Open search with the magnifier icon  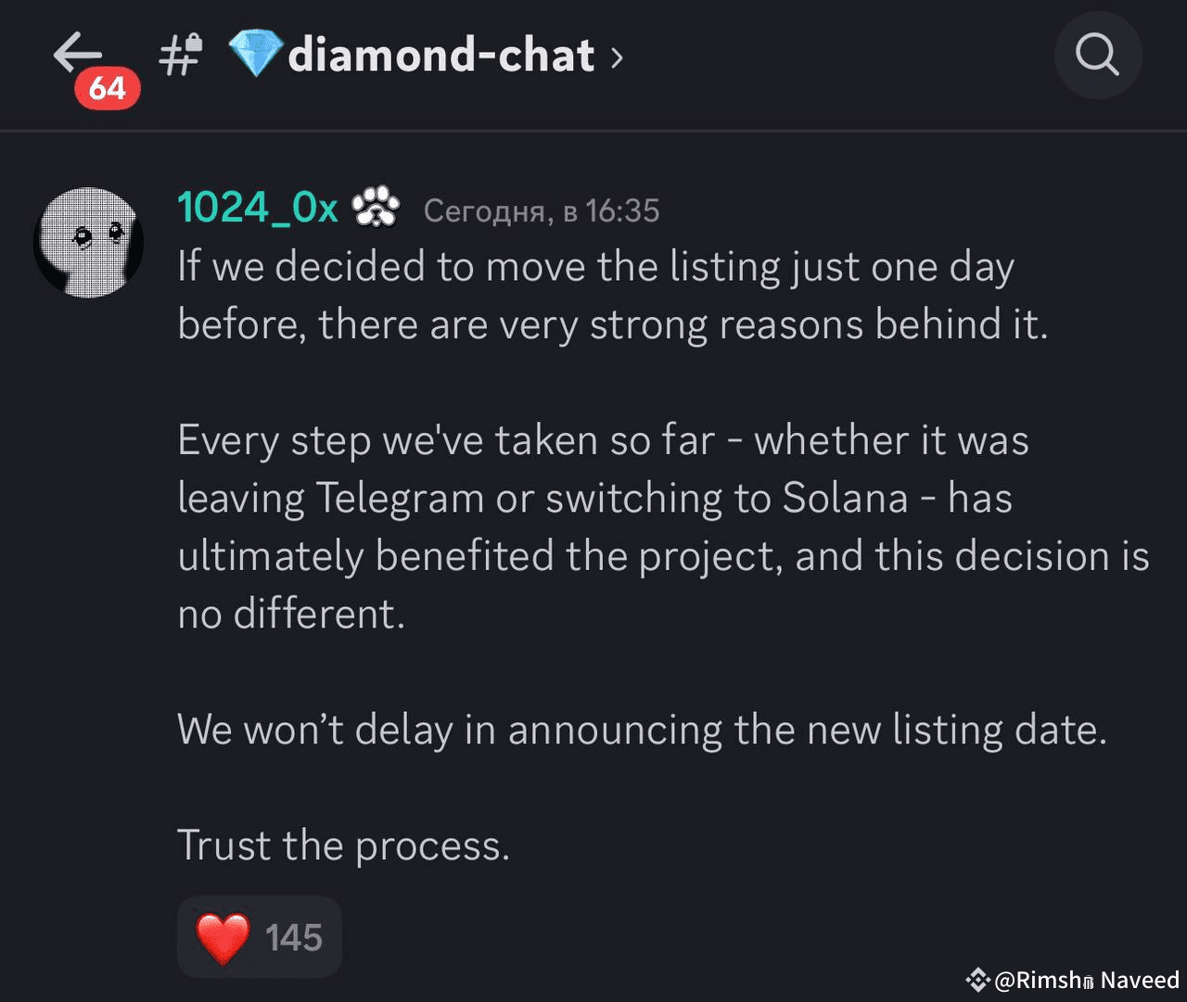[1097, 55]
